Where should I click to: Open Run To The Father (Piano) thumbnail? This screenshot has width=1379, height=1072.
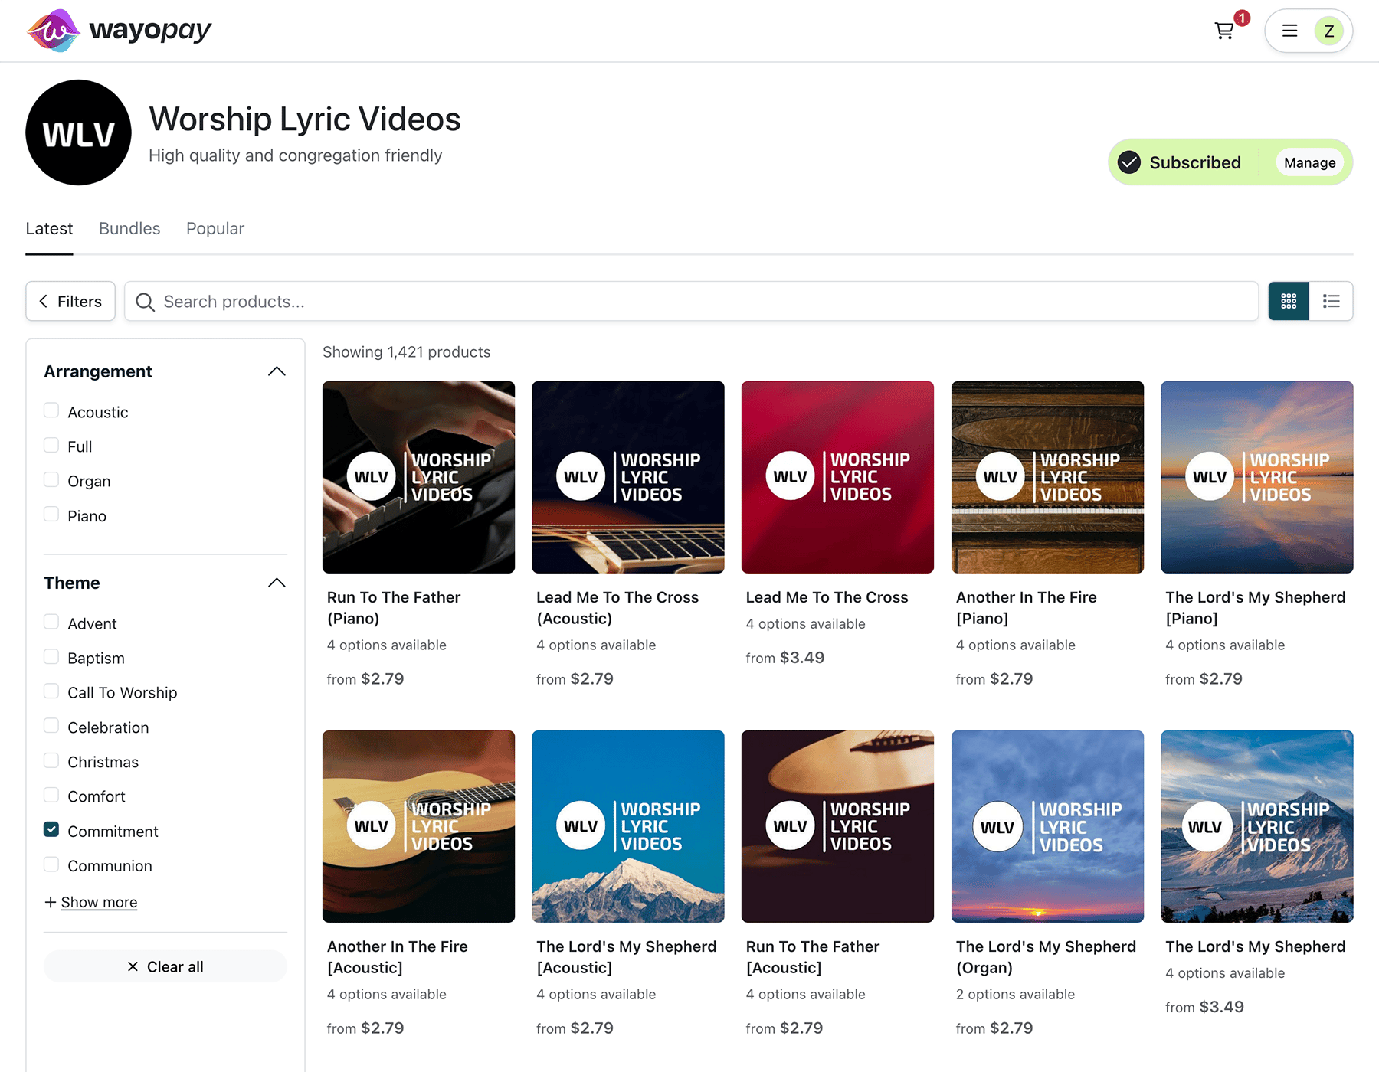[x=418, y=477]
